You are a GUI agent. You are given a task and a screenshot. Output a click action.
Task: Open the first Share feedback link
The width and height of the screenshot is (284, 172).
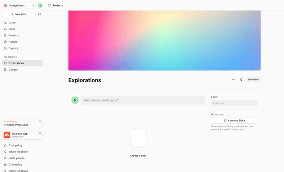point(18,152)
